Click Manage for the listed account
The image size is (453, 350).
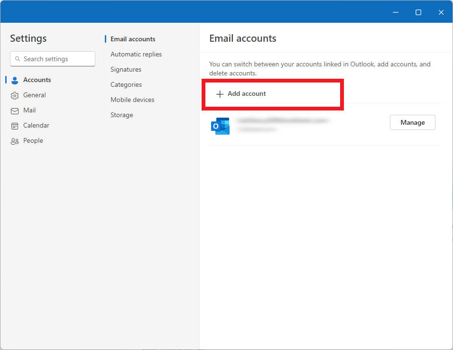point(412,122)
